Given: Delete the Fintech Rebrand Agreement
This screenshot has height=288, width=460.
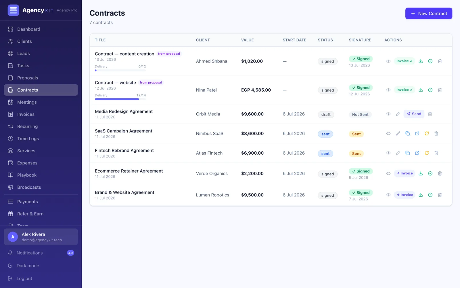Looking at the screenshot, I should (x=436, y=153).
